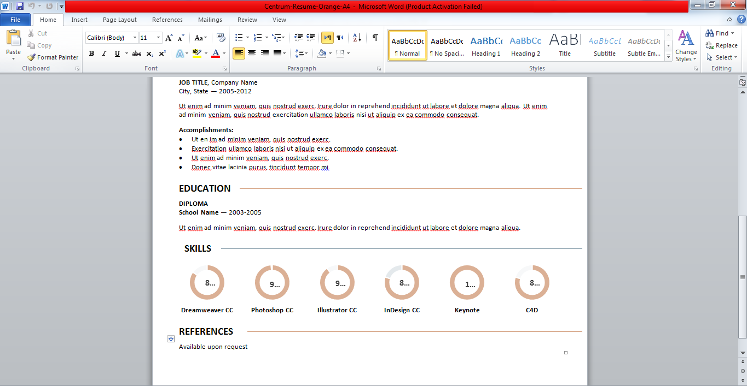747x386 pixels.
Task: Open the borders dropdown arrow
Action: click(348, 54)
